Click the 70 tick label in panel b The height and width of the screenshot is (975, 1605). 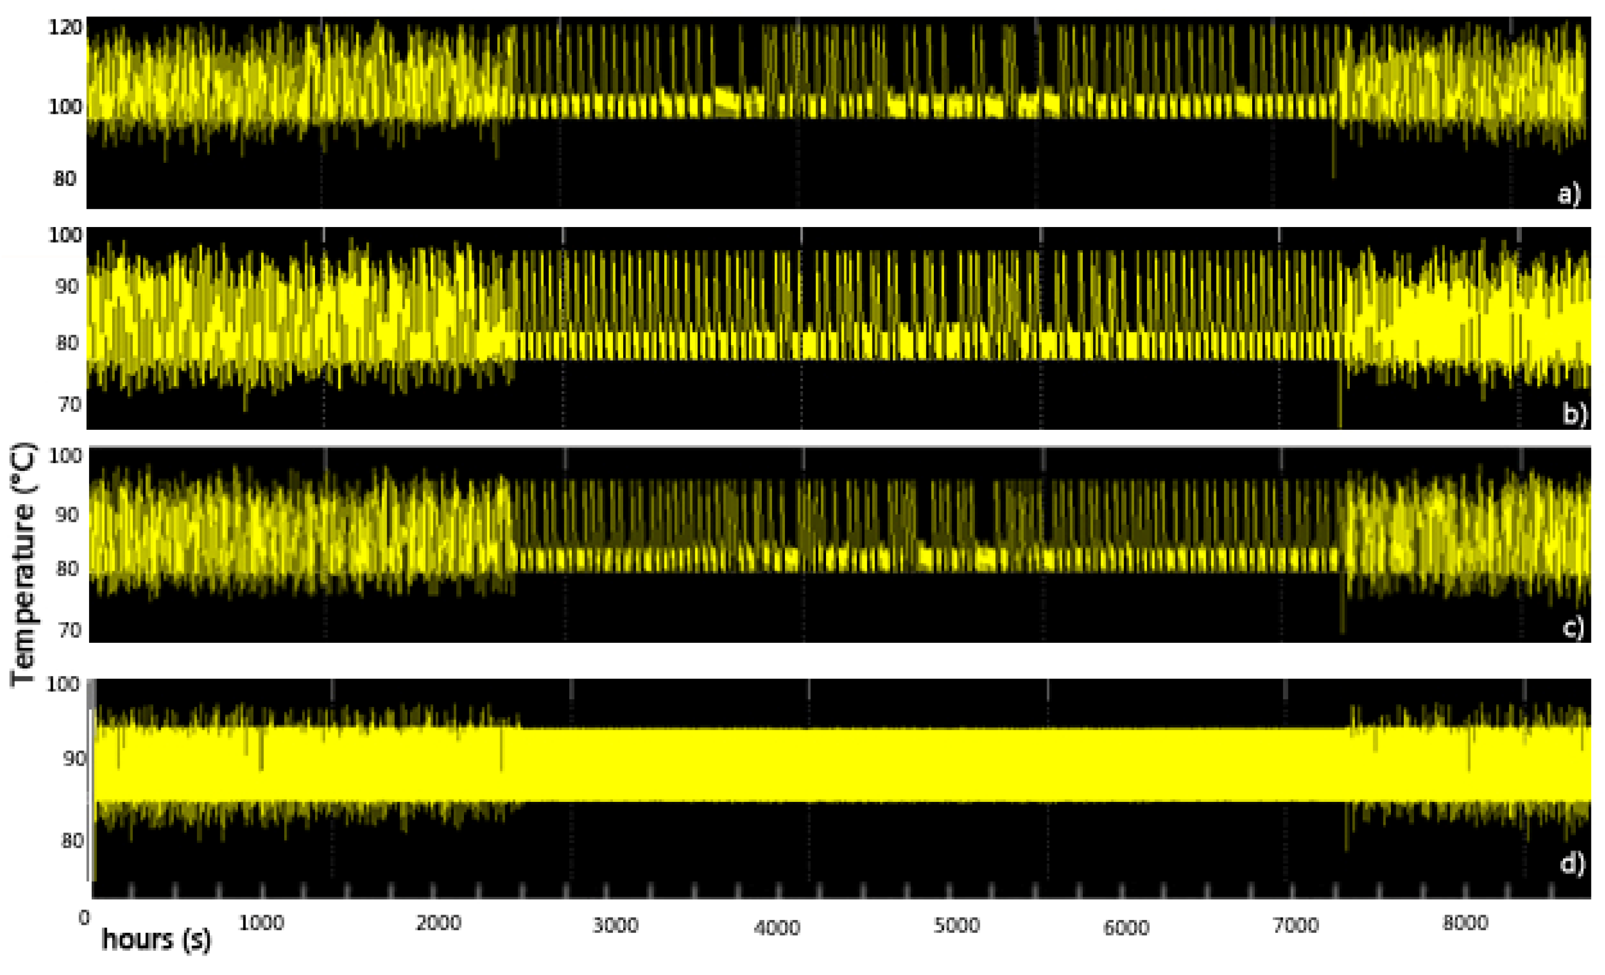point(70,404)
